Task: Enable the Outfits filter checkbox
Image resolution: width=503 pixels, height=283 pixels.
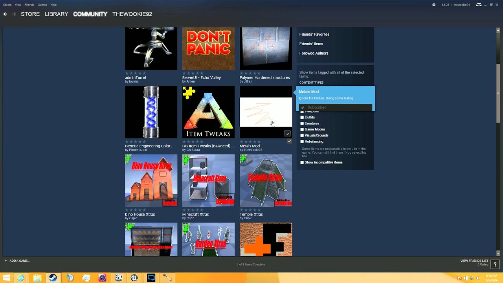Action: (302, 117)
